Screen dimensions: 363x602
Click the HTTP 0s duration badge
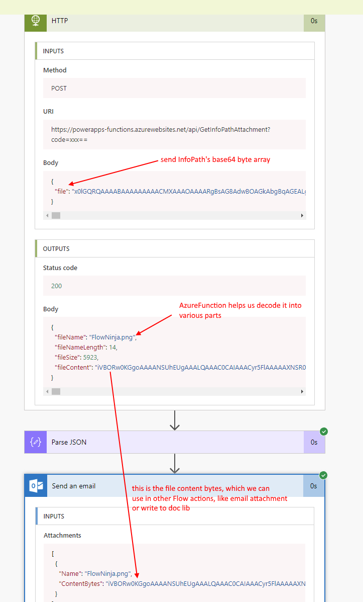pyautogui.click(x=314, y=21)
